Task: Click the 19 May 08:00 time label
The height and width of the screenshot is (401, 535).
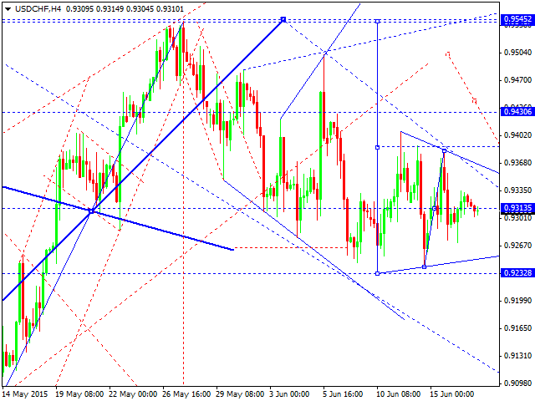Action: [80, 394]
